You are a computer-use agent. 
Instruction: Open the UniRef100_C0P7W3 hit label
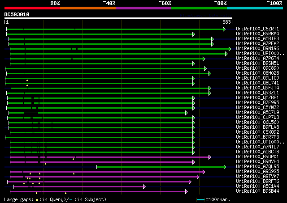click(257, 118)
